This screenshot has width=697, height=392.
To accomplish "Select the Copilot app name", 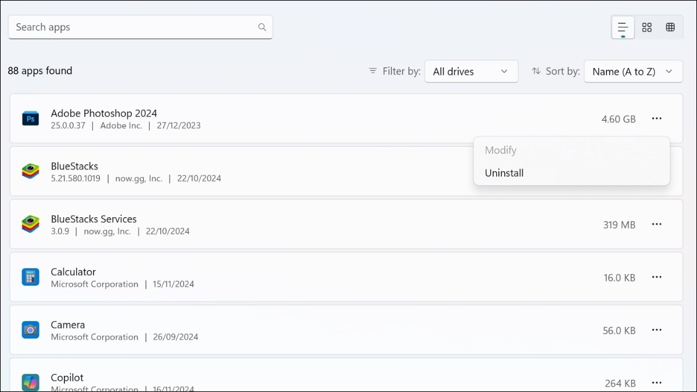I will click(67, 377).
